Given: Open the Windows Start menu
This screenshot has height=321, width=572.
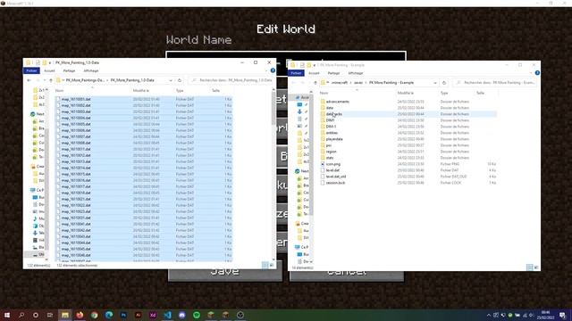Looking at the screenshot, I should (x=6, y=315).
